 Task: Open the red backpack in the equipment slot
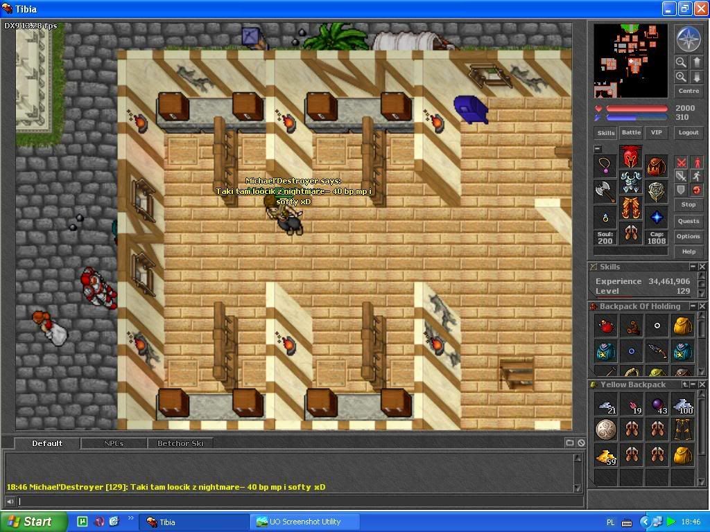pyautogui.click(x=656, y=166)
